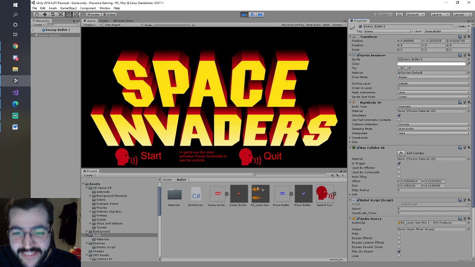
Task: Open the Sprite Renderer color swatch
Action: pyautogui.click(x=431, y=64)
